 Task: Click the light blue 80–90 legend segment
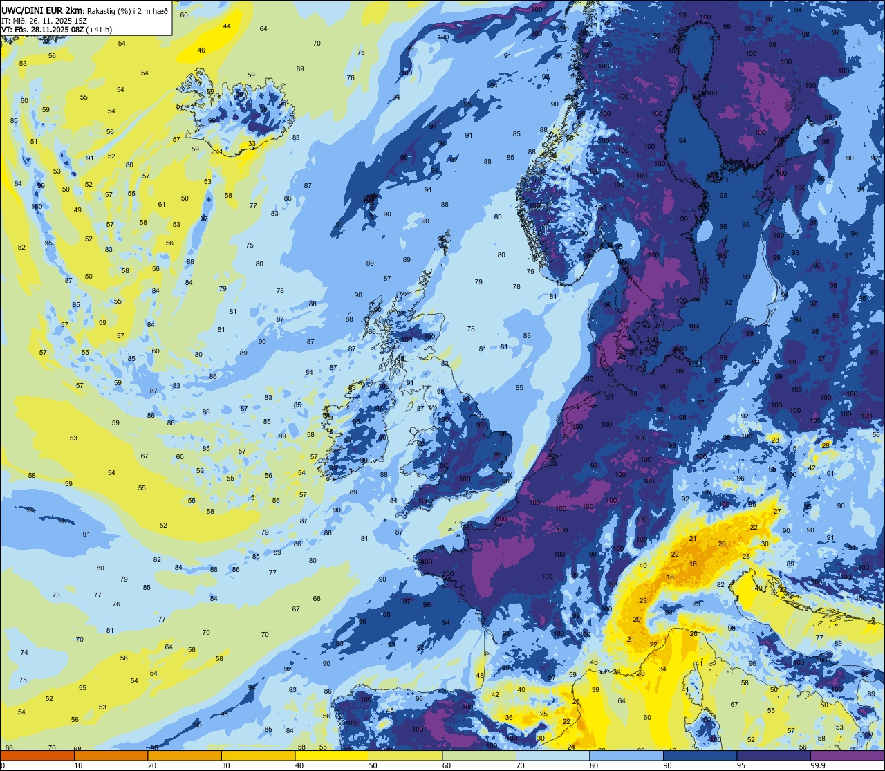627,755
